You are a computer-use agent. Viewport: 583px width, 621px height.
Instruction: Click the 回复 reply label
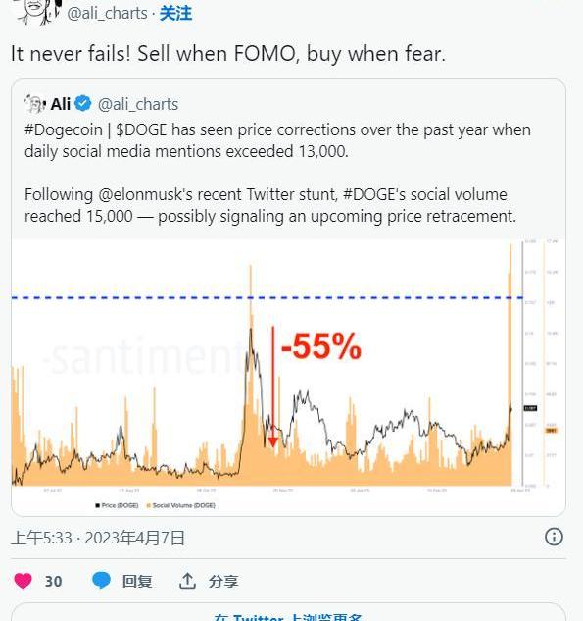pyautogui.click(x=137, y=581)
